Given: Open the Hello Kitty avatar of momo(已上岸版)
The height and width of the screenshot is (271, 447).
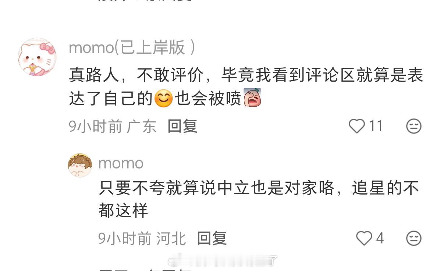Looking at the screenshot, I should pyautogui.click(x=37, y=57).
